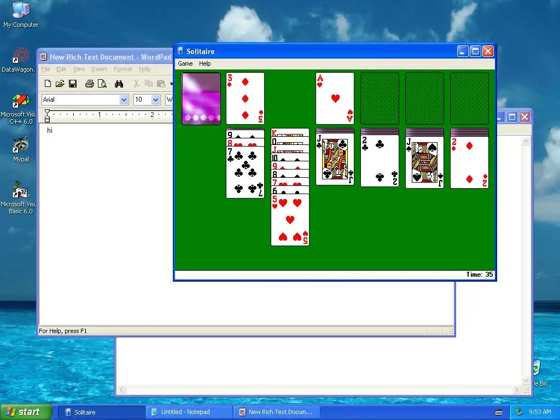
Task: Click the WordPad status bar help text
Action: pos(63,331)
